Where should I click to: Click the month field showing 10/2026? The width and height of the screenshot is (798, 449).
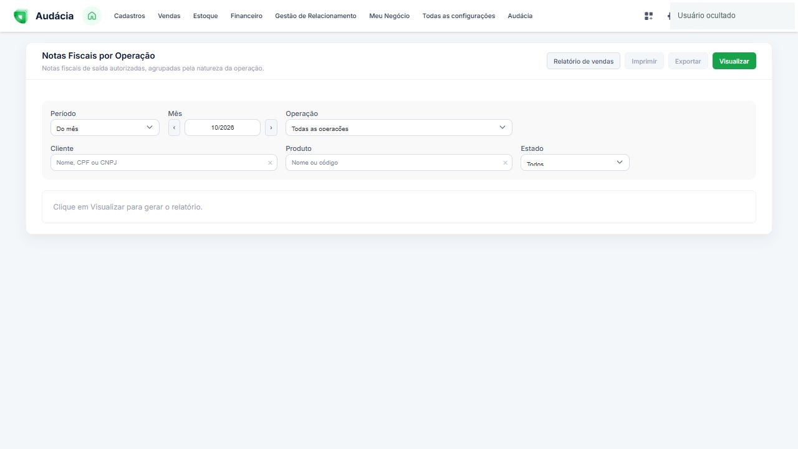(x=223, y=127)
